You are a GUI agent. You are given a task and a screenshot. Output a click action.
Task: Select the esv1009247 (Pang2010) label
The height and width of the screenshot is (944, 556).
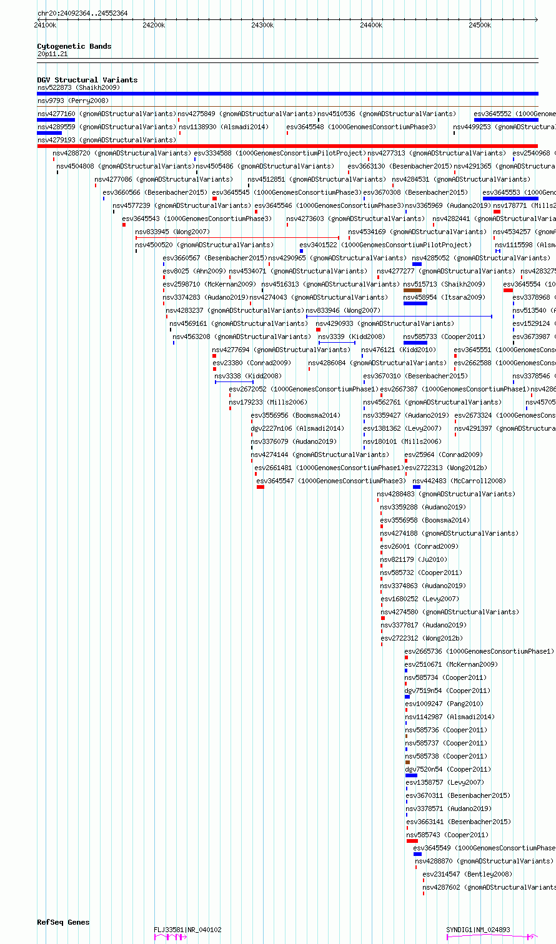click(444, 704)
